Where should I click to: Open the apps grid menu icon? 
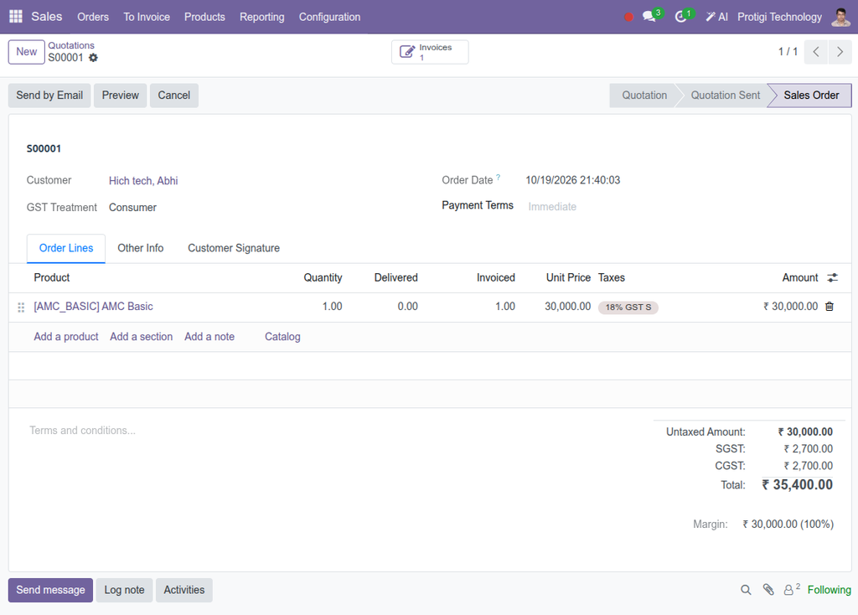click(x=16, y=17)
